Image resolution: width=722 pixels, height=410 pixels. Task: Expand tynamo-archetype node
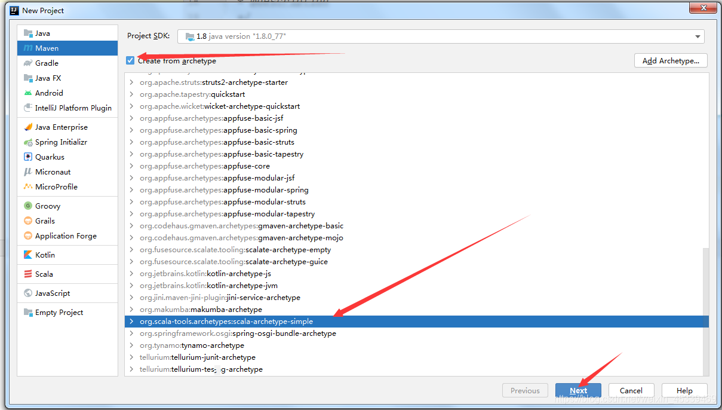point(131,345)
